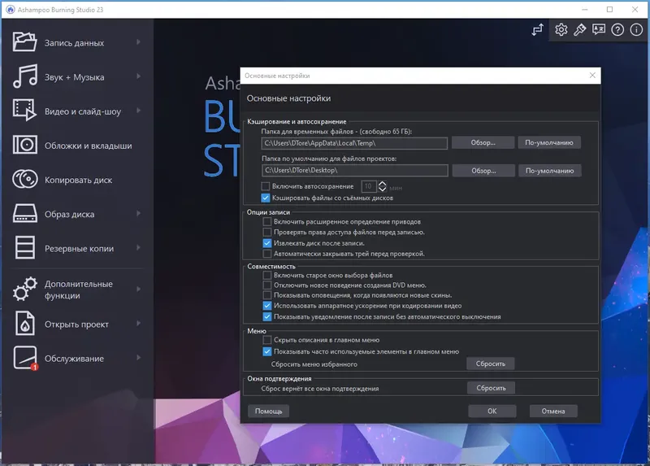The image size is (650, 466).
Task: Enable the Включить автосохранение checkbox
Action: pyautogui.click(x=266, y=186)
